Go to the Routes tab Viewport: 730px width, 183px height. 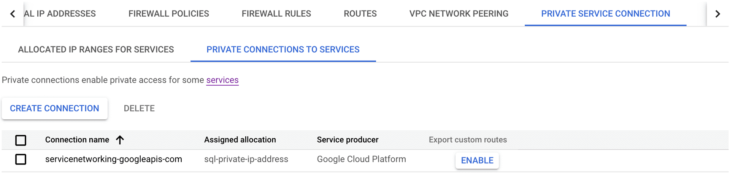360,14
